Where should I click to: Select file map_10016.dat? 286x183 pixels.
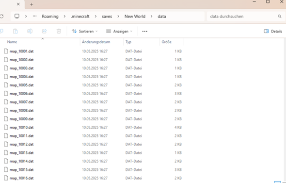[21, 178]
